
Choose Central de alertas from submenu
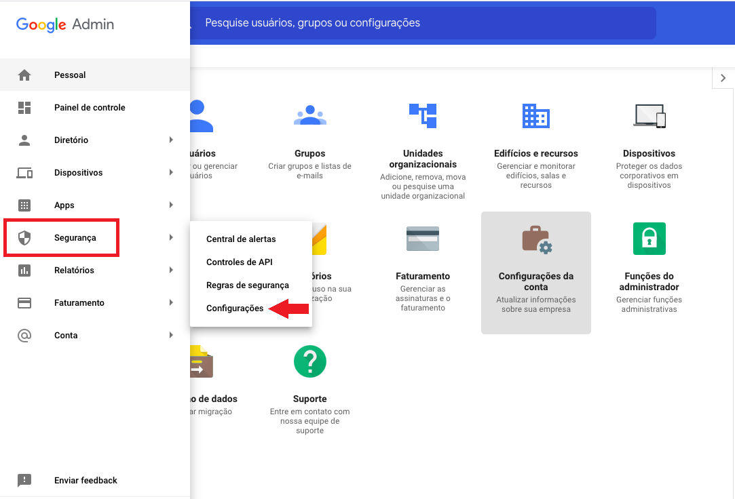click(241, 239)
